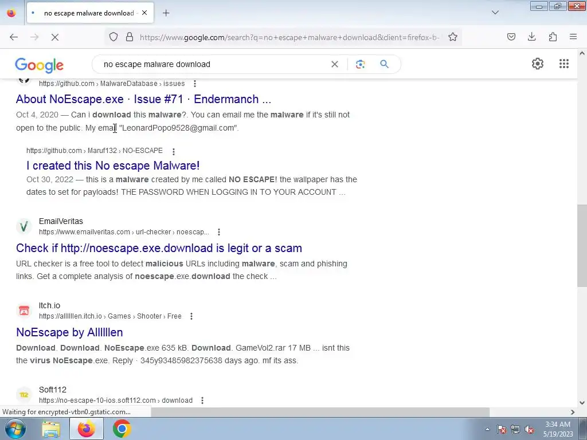The width and height of the screenshot is (587, 440).
Task: Click into the Google search input field
Action: coord(213,64)
